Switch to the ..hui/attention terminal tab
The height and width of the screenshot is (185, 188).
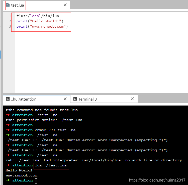pyautogui.click(x=37, y=99)
